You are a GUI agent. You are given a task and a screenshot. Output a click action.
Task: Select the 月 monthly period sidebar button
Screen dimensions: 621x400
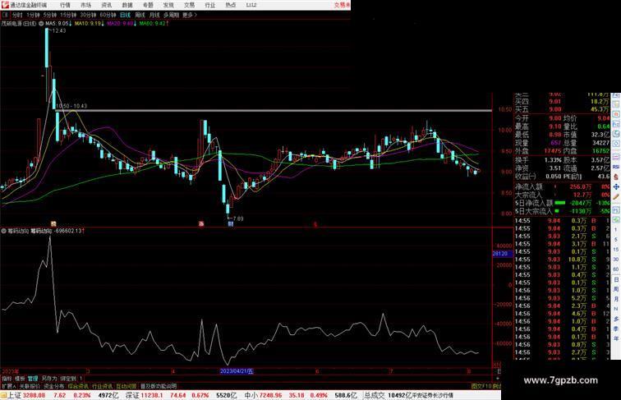pyautogui.click(x=616, y=299)
